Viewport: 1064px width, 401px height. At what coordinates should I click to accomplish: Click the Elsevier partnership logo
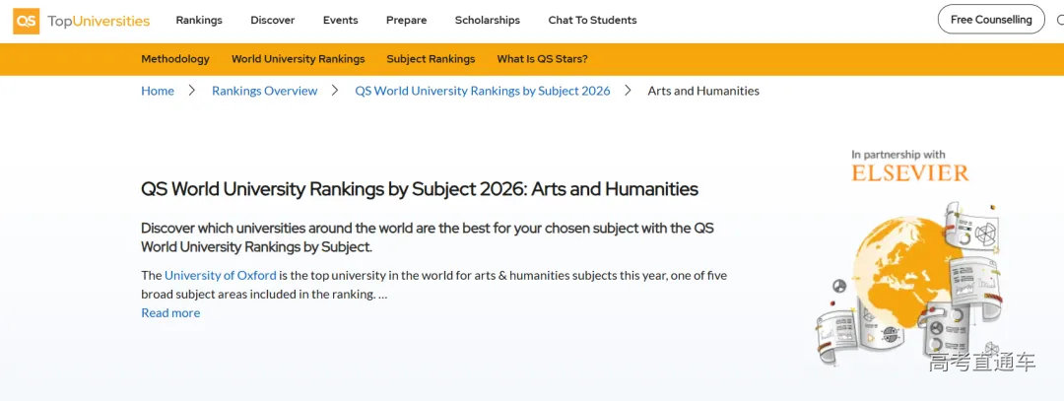[909, 167]
